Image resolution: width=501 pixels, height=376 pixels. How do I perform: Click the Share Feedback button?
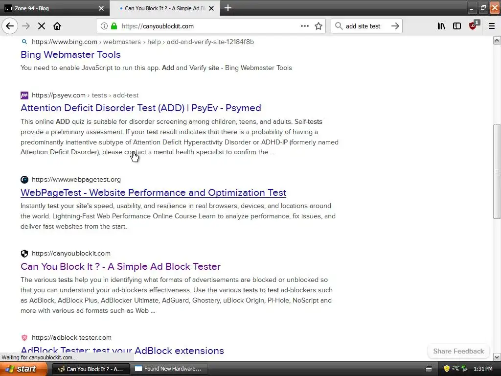click(x=458, y=352)
